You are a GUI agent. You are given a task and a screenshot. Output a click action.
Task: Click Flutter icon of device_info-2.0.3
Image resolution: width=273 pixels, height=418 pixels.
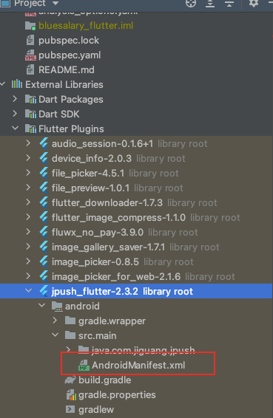click(x=44, y=158)
